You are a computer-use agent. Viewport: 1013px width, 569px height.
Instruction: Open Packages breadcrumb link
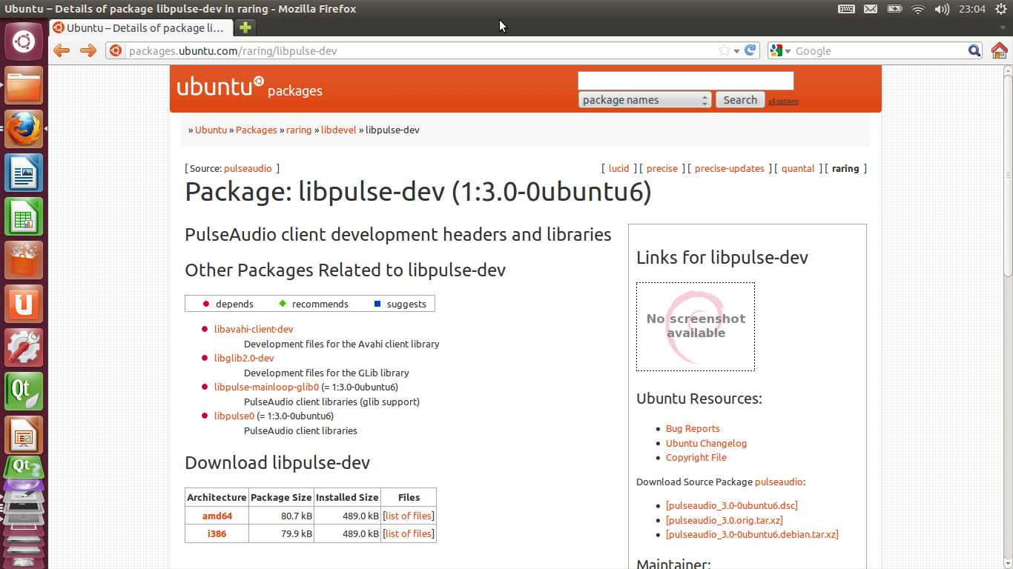coord(257,130)
